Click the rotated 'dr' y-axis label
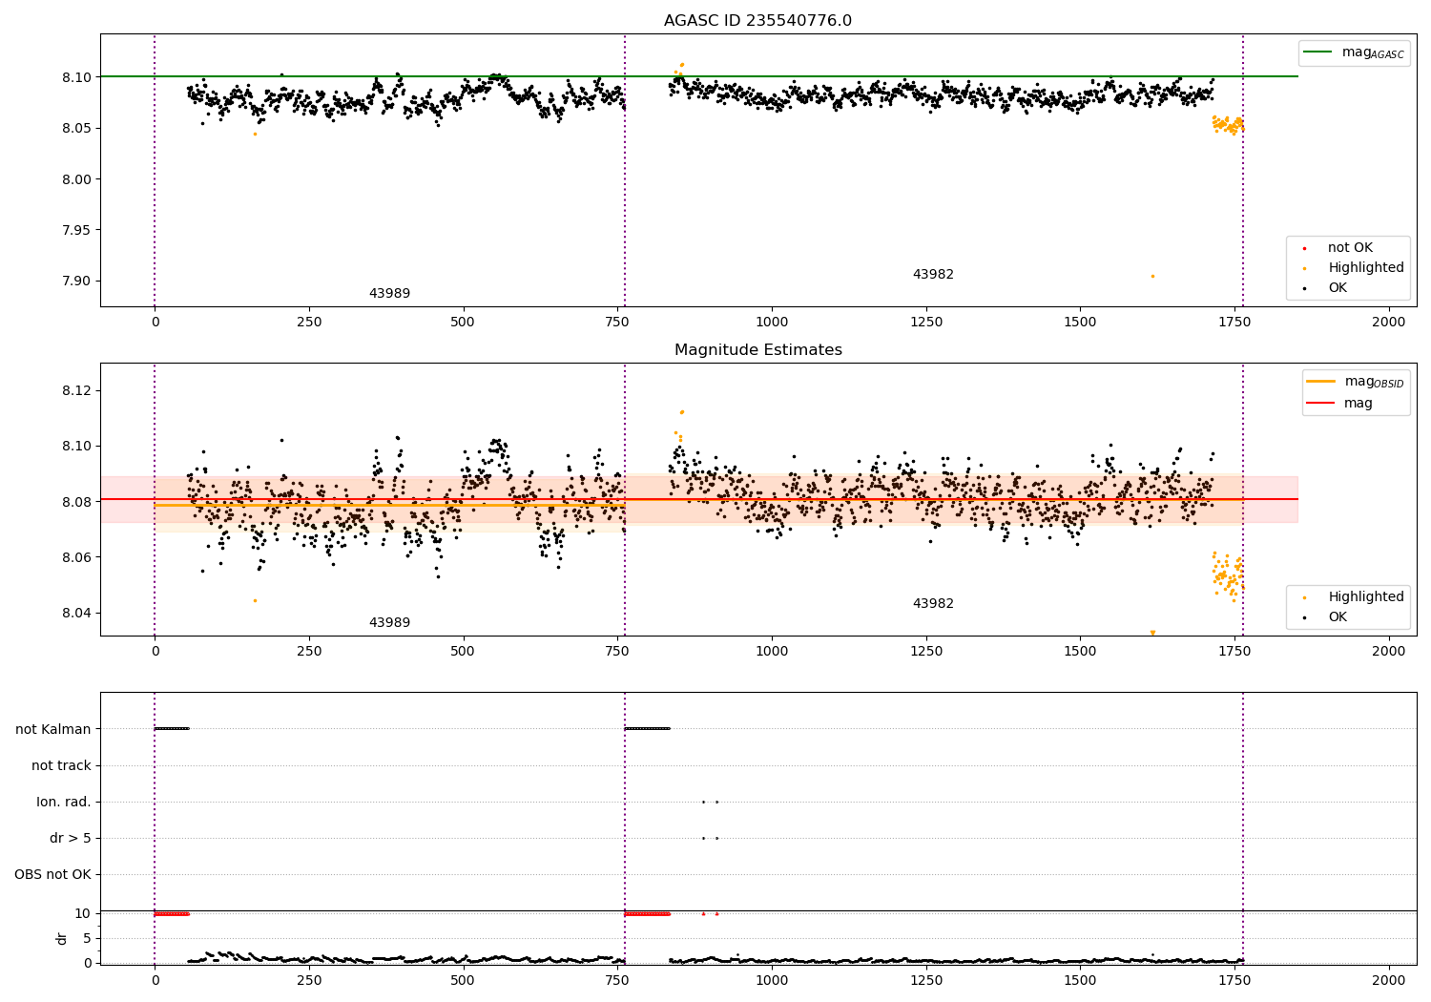 pyautogui.click(x=62, y=938)
